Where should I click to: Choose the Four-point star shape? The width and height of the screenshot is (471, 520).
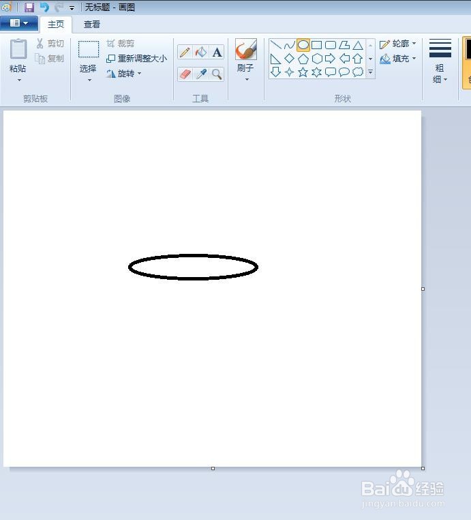tap(289, 72)
